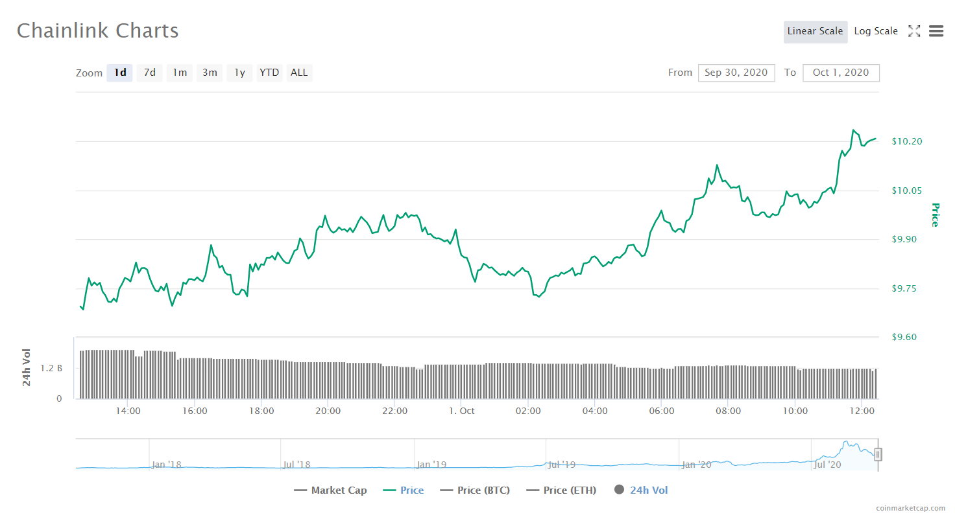Image resolution: width=955 pixels, height=519 pixels.
Task: Switch to Linear Scale
Action: click(x=816, y=31)
